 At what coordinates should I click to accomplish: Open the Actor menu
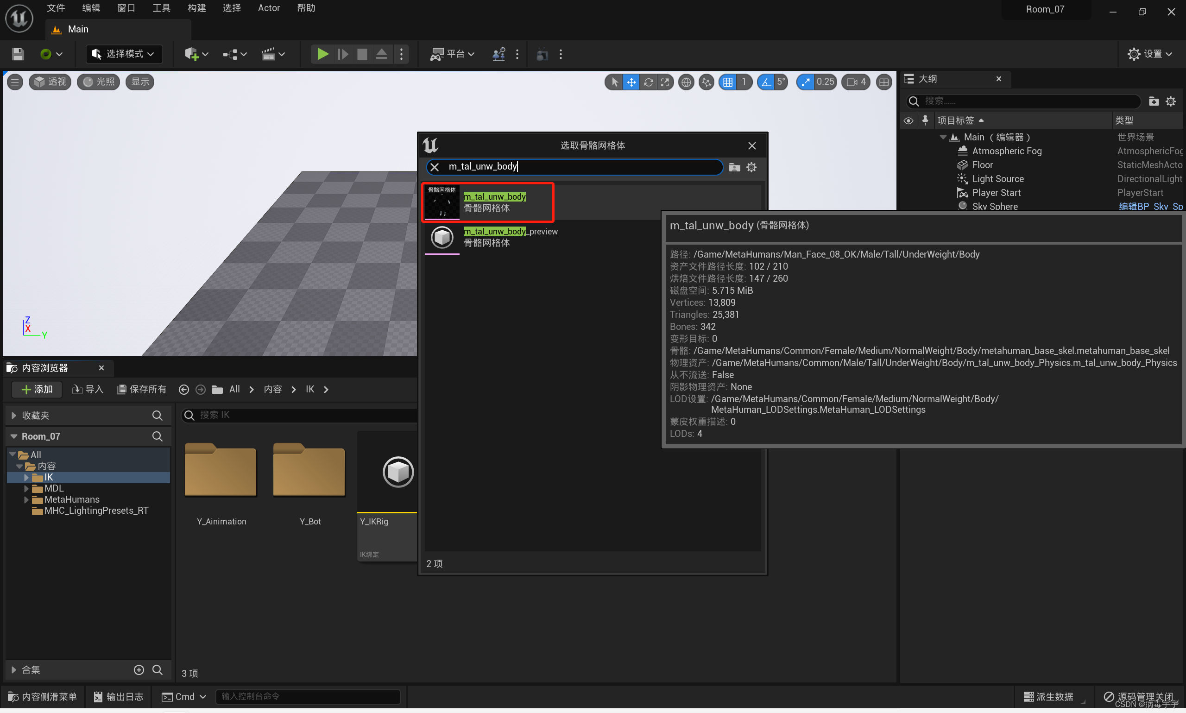point(269,8)
